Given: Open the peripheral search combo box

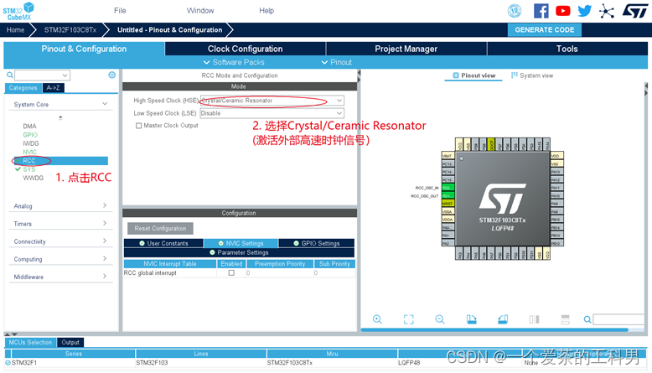Looking at the screenshot, I should pos(42,75).
